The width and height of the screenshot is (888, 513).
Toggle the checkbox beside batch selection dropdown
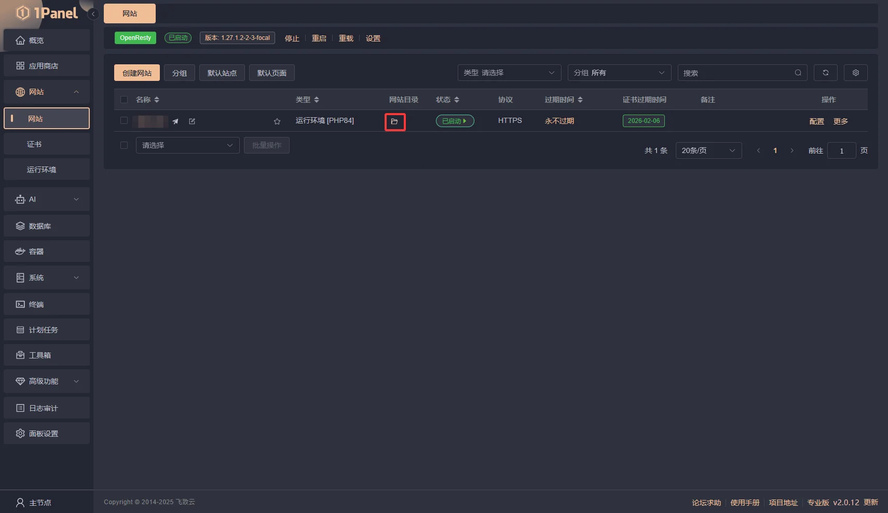pyautogui.click(x=124, y=145)
